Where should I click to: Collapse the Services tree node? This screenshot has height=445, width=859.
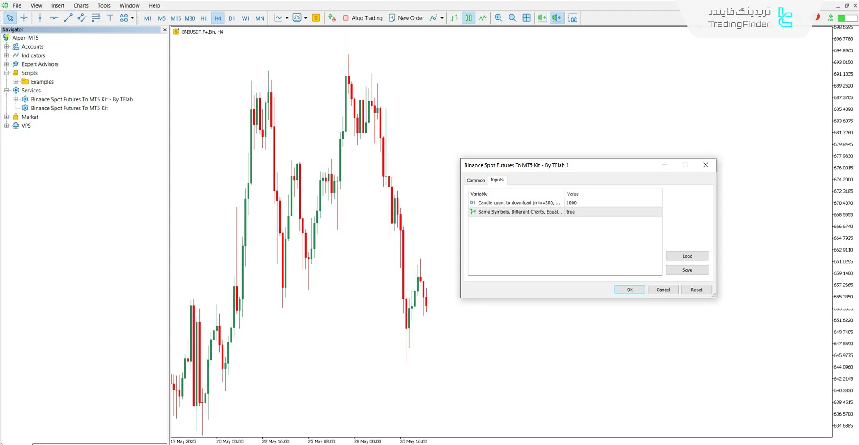(7, 90)
